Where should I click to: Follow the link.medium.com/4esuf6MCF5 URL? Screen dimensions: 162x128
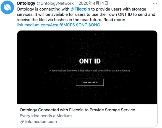click(46, 25)
